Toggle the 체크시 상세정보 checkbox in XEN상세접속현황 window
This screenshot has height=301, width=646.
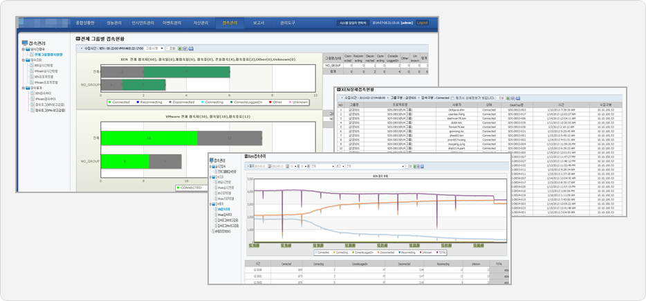click(452, 98)
